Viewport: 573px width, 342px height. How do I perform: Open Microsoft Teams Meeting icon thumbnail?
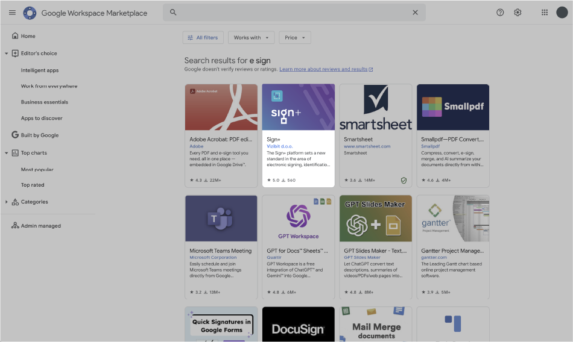pos(221,219)
